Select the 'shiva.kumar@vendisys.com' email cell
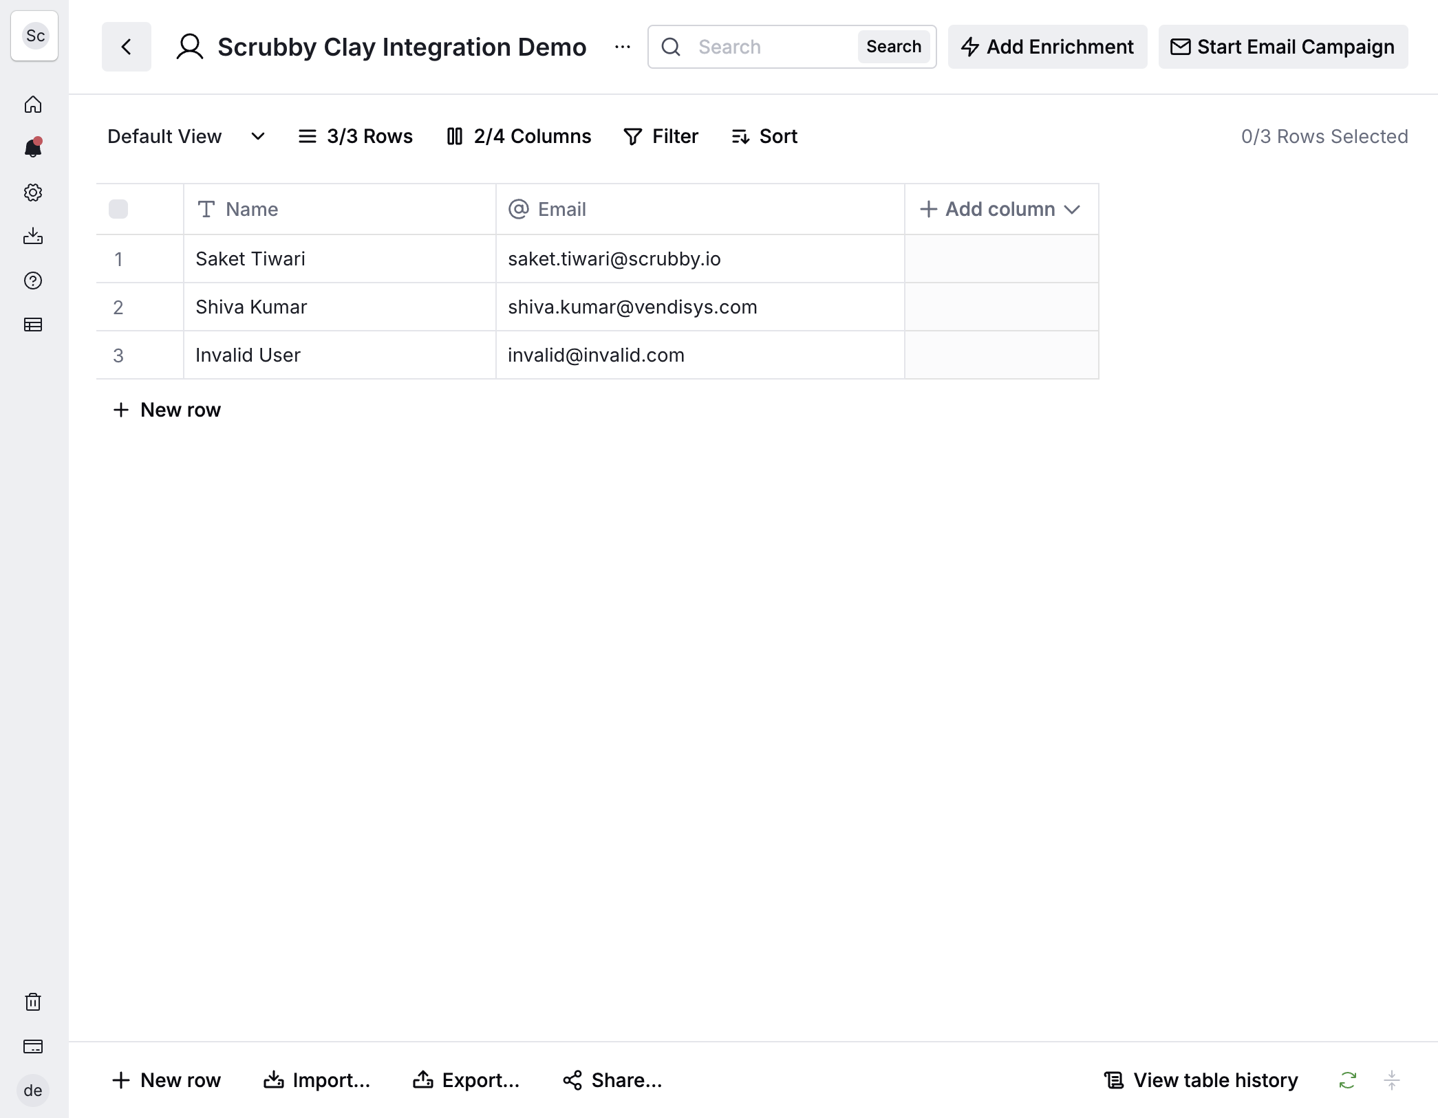 pos(700,307)
